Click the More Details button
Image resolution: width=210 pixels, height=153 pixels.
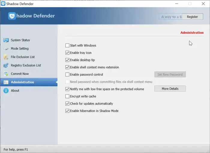click(x=170, y=89)
